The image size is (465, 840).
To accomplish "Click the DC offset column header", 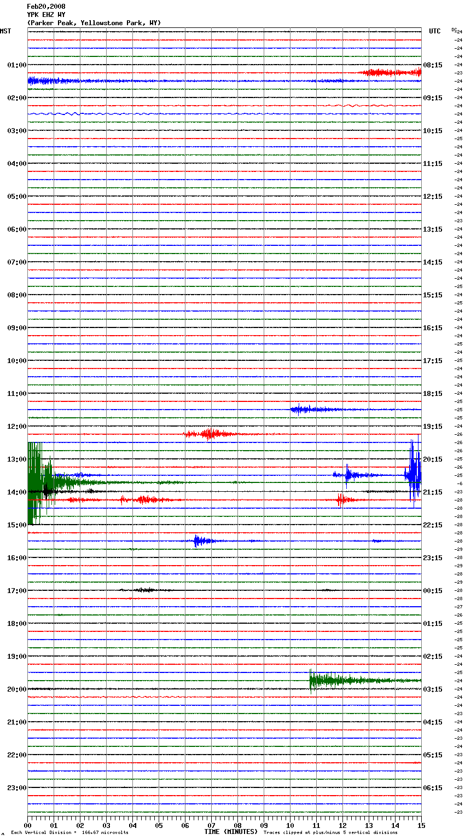I will (x=454, y=30).
